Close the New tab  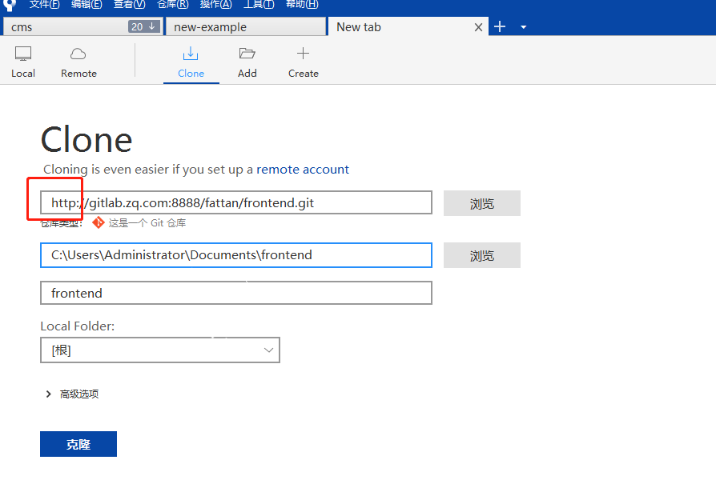click(x=478, y=27)
